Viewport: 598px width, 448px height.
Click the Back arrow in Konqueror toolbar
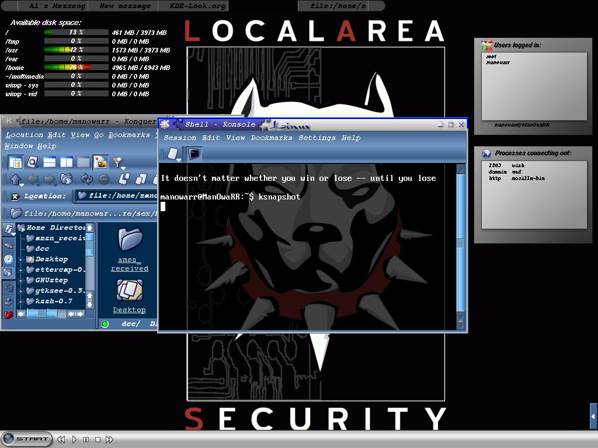(x=33, y=180)
